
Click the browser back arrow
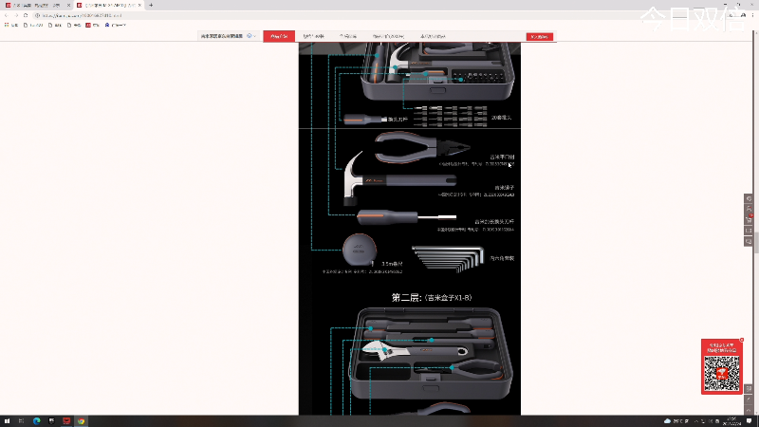7,15
